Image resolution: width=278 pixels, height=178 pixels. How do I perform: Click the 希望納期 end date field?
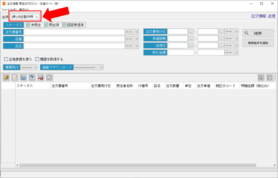point(208,38)
